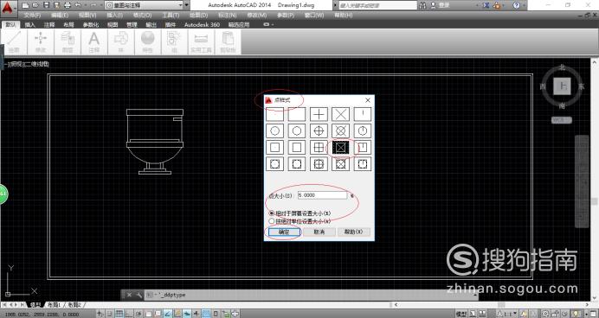Select the short vertical tick point style in first row
This screenshot has width=599, height=318.
[362, 114]
